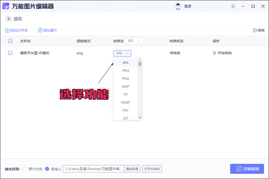Select BMP from the format list
Screen dimensions: 269x179
coord(126,86)
